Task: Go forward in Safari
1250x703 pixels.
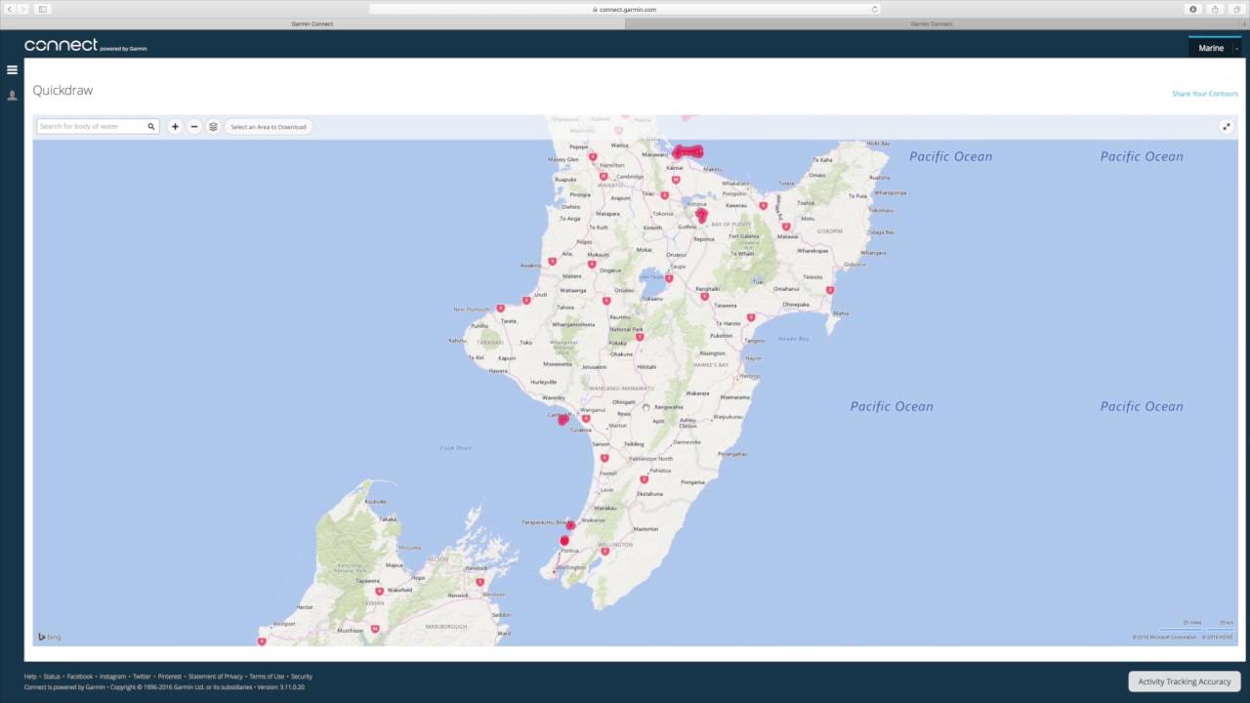Action: pos(23,9)
